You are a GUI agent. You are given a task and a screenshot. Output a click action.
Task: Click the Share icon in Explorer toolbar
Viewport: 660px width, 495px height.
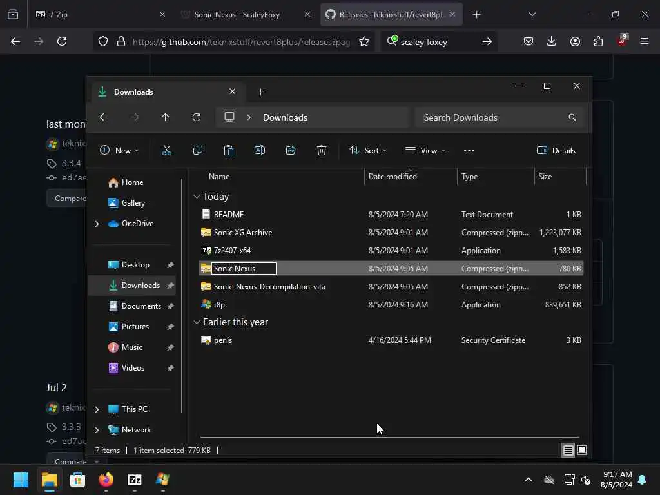tap(291, 150)
